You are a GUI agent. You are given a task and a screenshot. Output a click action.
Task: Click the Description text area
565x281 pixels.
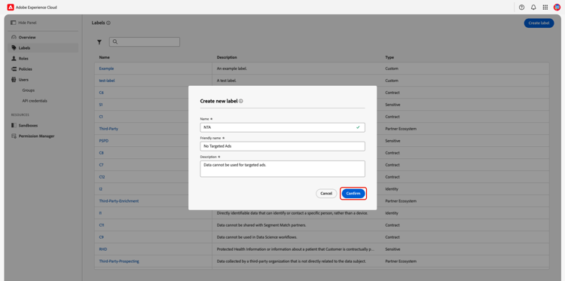pos(282,169)
